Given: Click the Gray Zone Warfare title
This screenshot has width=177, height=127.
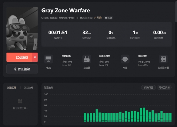Looking at the screenshot, I should (66, 11).
